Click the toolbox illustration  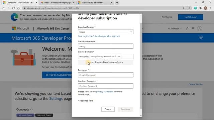tap(23, 57)
